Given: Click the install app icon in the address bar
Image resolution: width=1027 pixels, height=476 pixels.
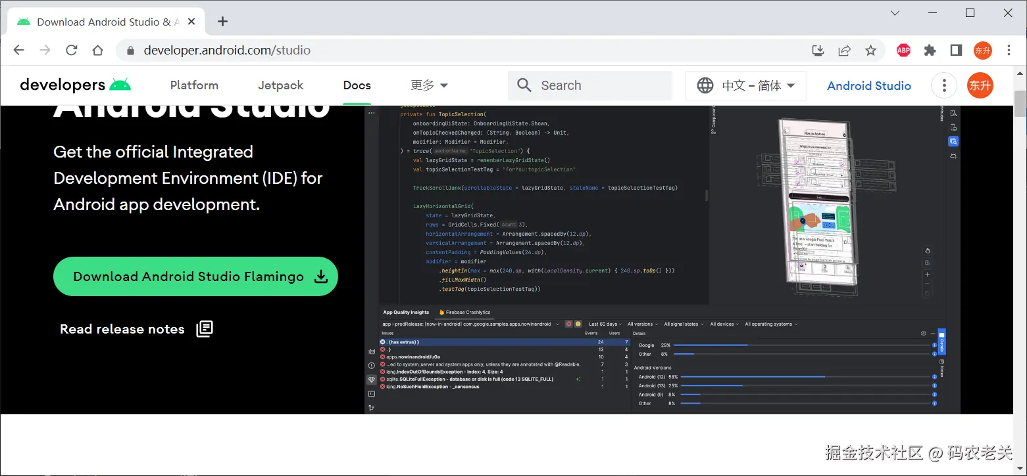Looking at the screenshot, I should 818,51.
